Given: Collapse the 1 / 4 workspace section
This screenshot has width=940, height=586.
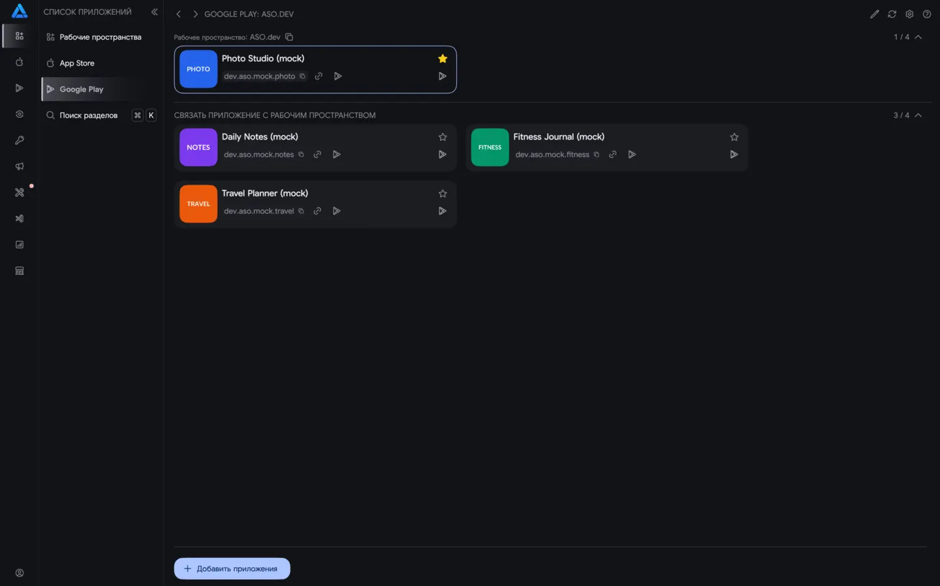Looking at the screenshot, I should (918, 37).
